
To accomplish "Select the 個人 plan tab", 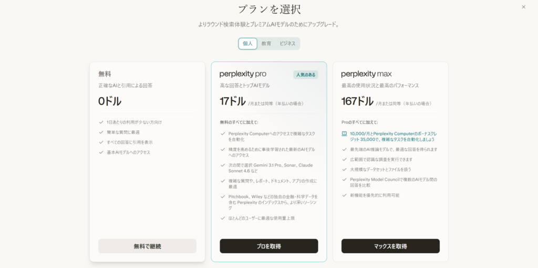I will (x=247, y=44).
